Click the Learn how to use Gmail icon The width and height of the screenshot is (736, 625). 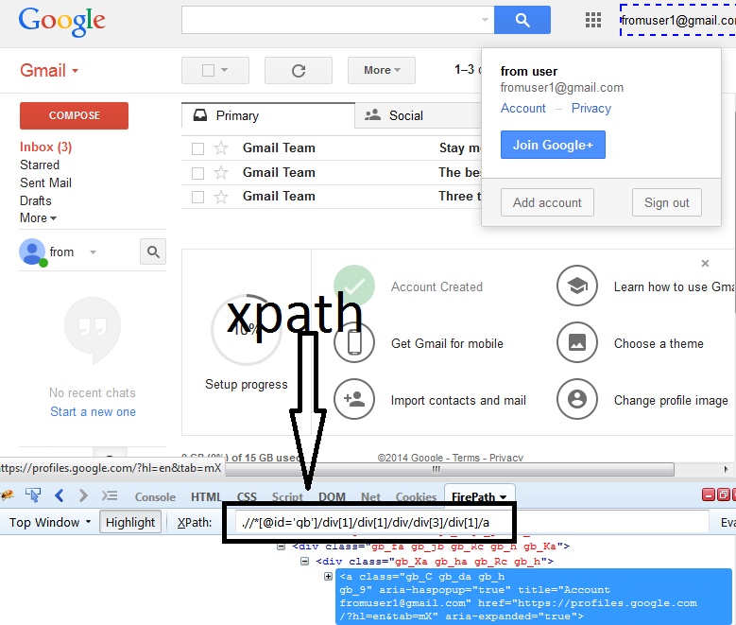577,286
